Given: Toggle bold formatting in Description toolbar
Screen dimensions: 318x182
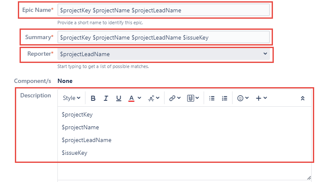Looking at the screenshot, I should click(93, 98).
